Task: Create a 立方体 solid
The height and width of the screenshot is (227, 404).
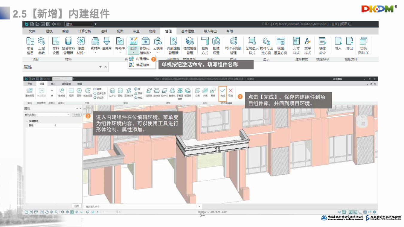Action: (x=112, y=92)
